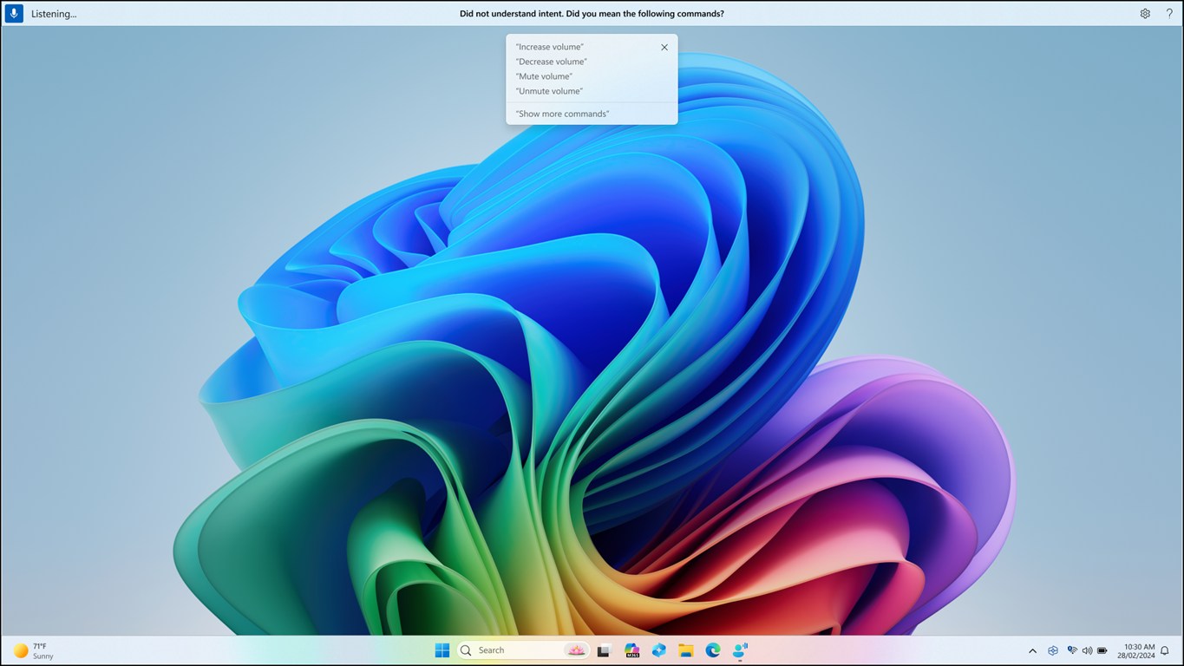Open voice access help question mark

1169,14
